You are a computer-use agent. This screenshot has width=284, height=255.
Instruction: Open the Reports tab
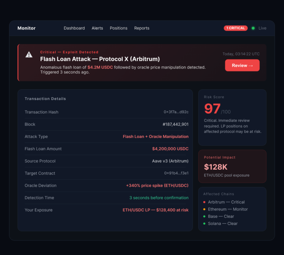(142, 28)
